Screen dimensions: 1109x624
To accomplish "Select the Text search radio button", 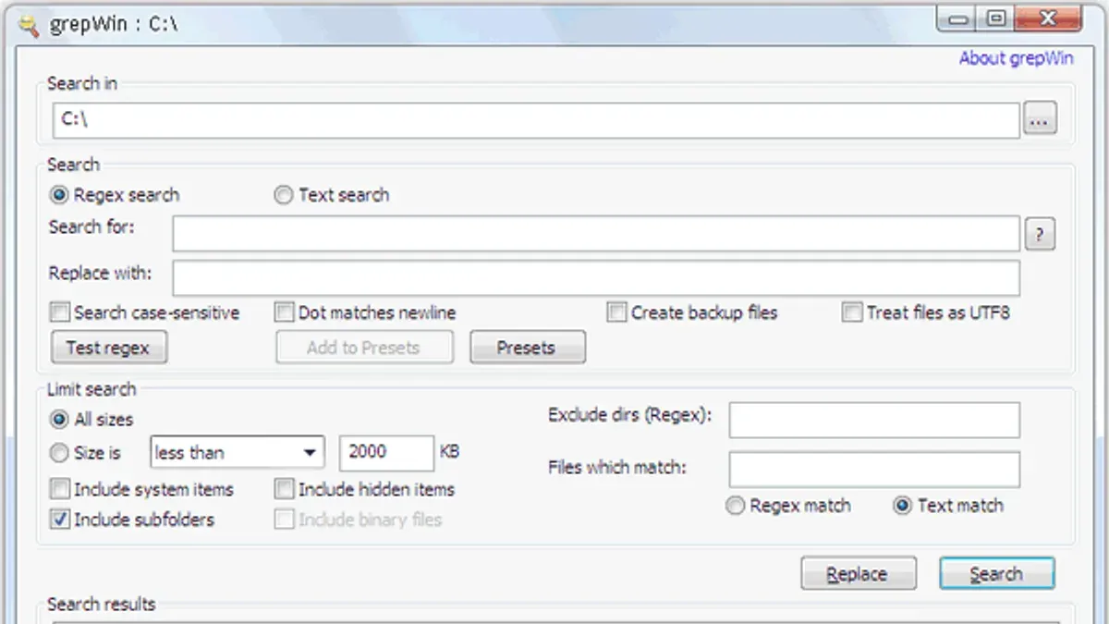I will click(284, 195).
